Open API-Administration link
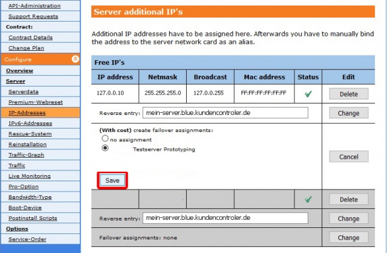 click(35, 5)
